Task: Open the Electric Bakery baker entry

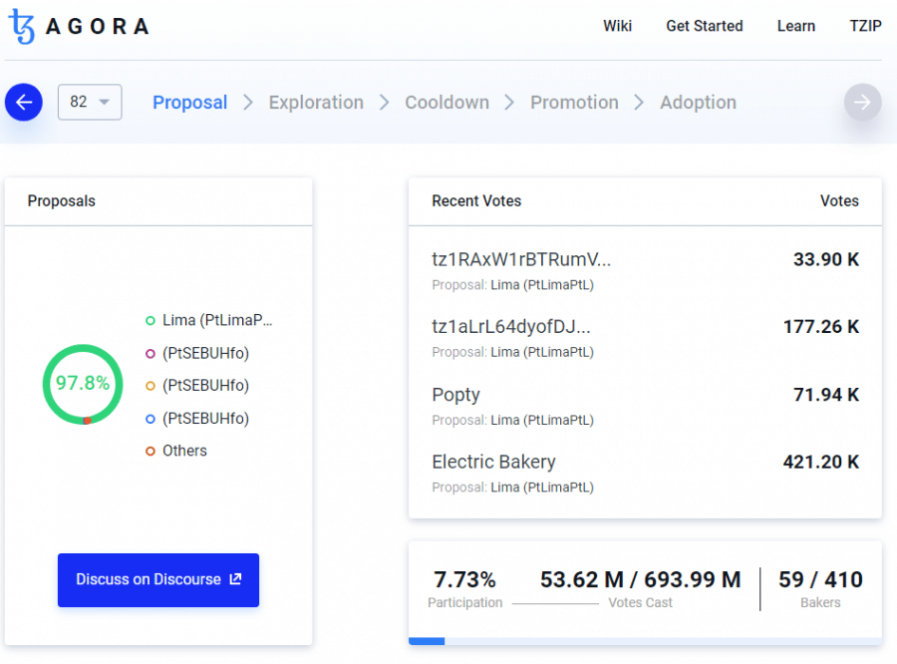Action: click(493, 462)
